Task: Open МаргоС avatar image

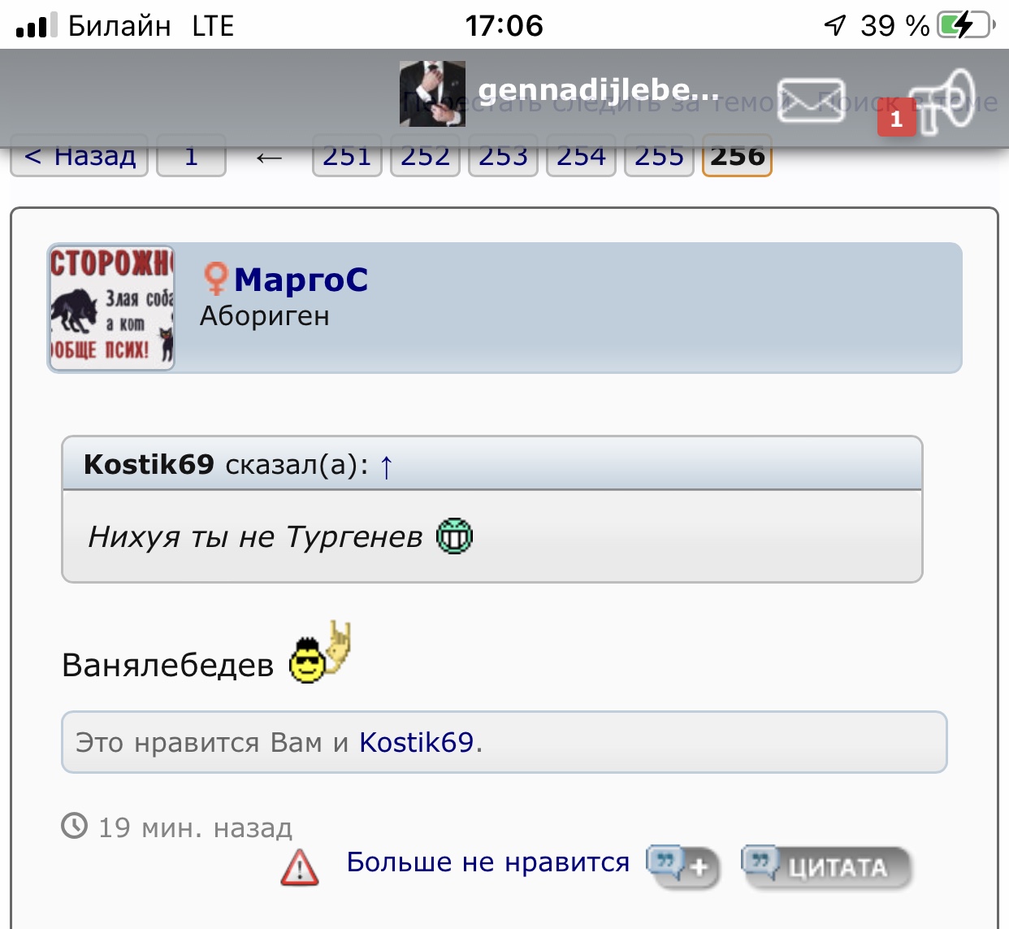Action: (111, 308)
